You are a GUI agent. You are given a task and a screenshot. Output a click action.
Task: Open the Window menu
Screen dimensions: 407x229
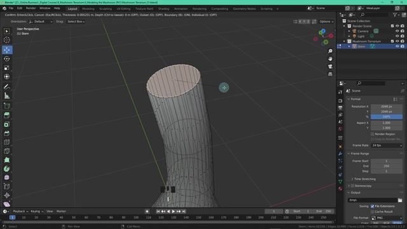coord(45,8)
